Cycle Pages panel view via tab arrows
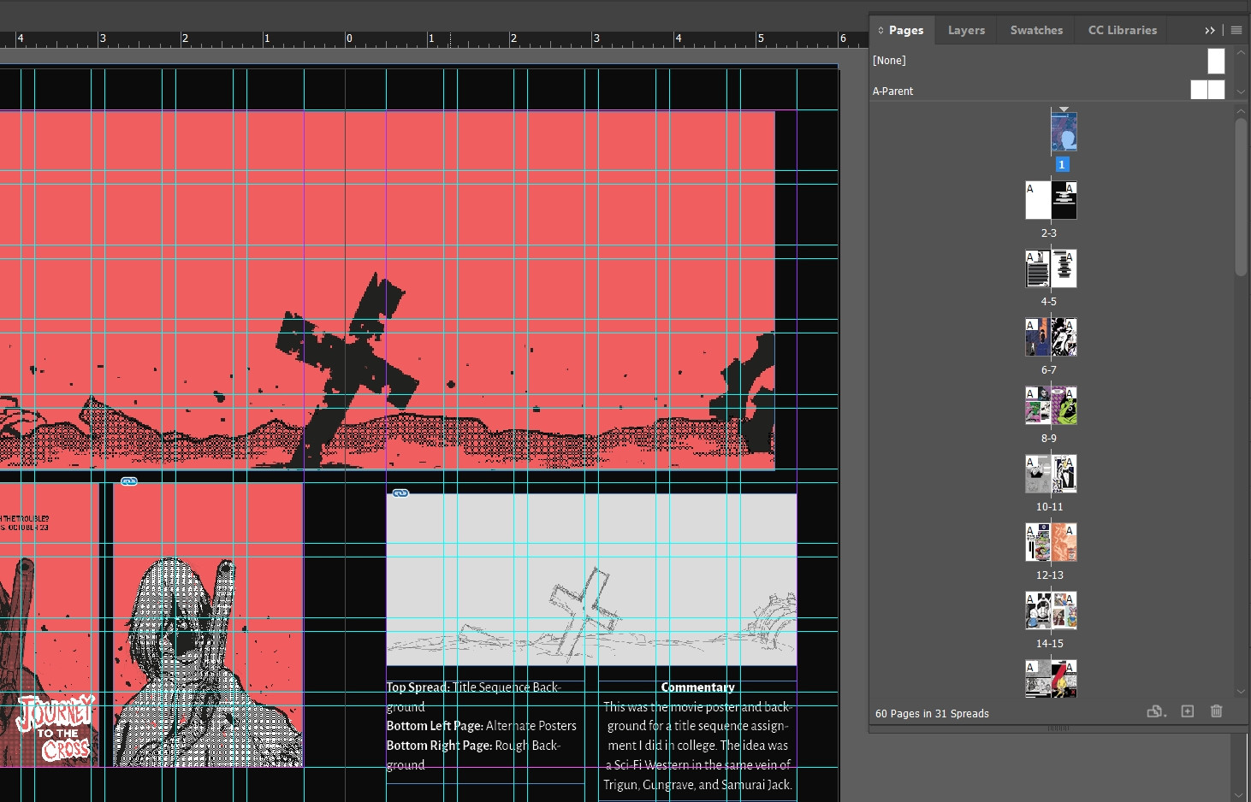Screen dimensions: 1251x802 point(880,30)
